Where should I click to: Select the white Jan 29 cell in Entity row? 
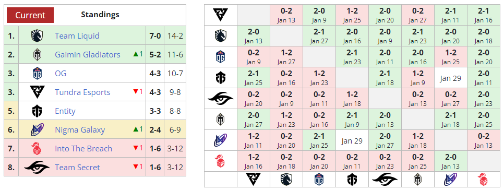(x=450, y=77)
